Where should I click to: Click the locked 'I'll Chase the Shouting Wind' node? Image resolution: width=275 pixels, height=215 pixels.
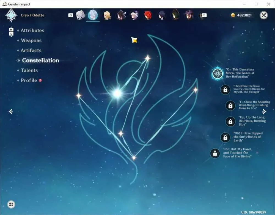(x=230, y=106)
